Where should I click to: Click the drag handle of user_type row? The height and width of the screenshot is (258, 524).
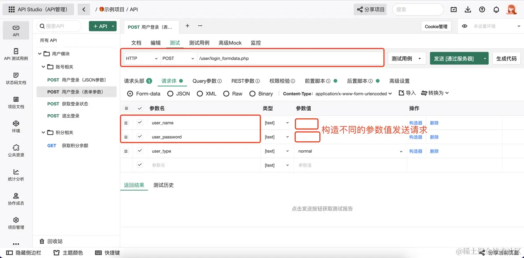click(126, 151)
